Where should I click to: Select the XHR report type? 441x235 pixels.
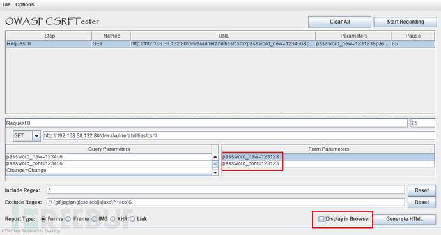[112, 219]
